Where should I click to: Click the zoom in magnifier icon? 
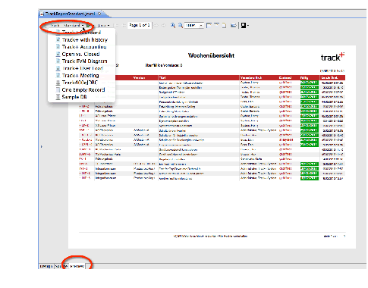click(173, 25)
